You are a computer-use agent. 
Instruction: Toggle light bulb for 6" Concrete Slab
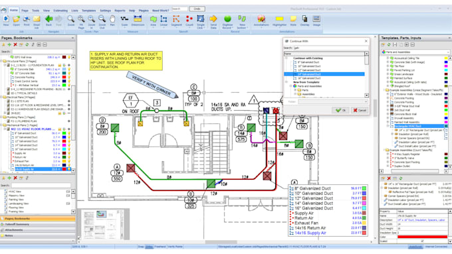(69, 70)
